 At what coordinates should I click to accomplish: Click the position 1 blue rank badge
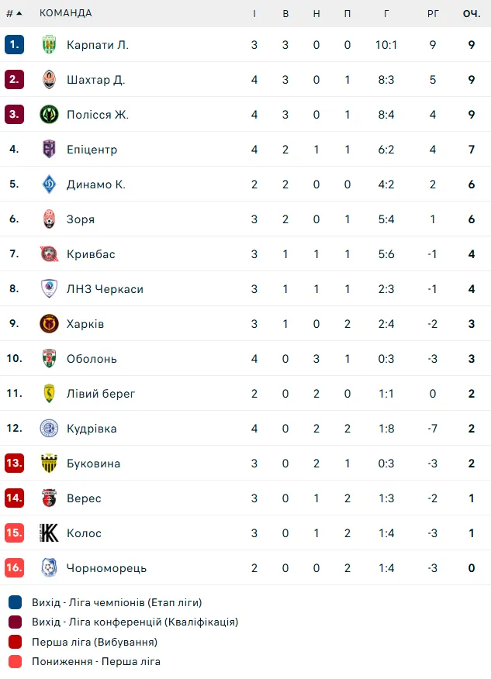point(14,45)
